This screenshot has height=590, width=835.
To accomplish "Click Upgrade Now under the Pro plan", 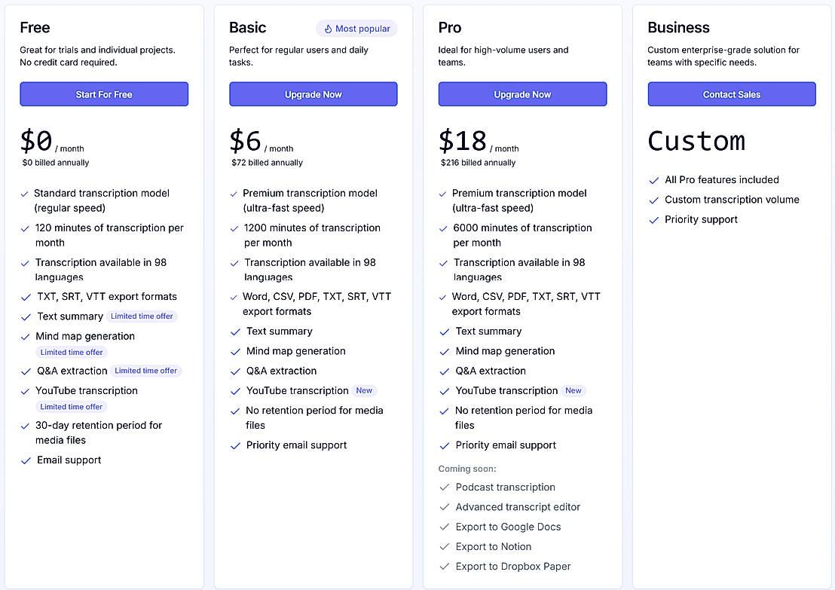I will [522, 94].
